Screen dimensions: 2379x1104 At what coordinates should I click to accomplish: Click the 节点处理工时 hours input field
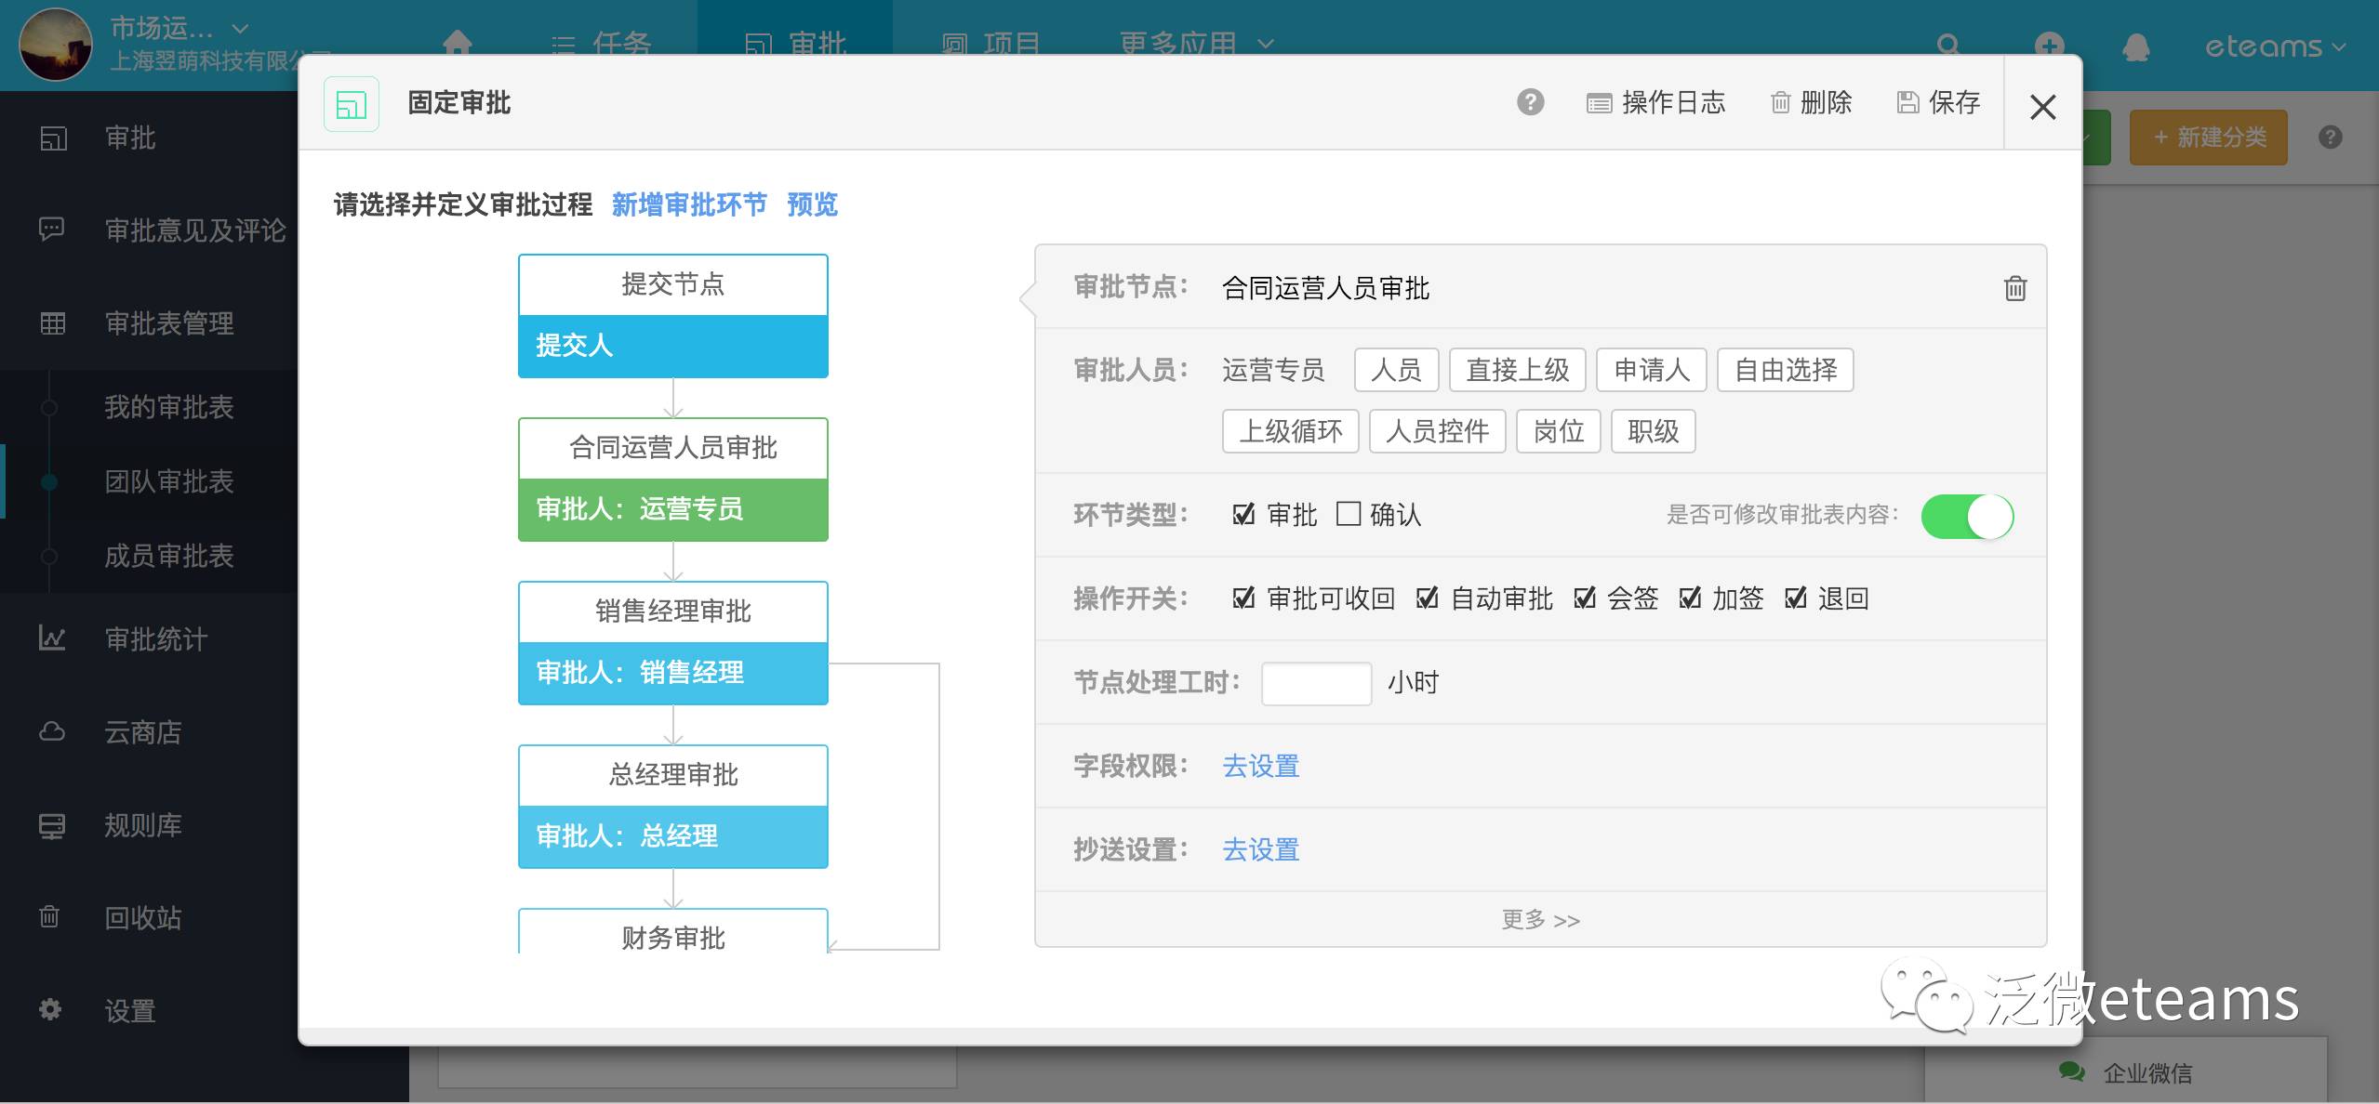pos(1316,683)
